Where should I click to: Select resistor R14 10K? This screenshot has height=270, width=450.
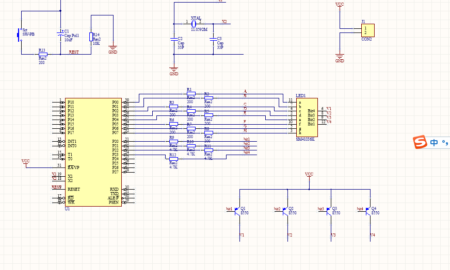click(x=91, y=37)
